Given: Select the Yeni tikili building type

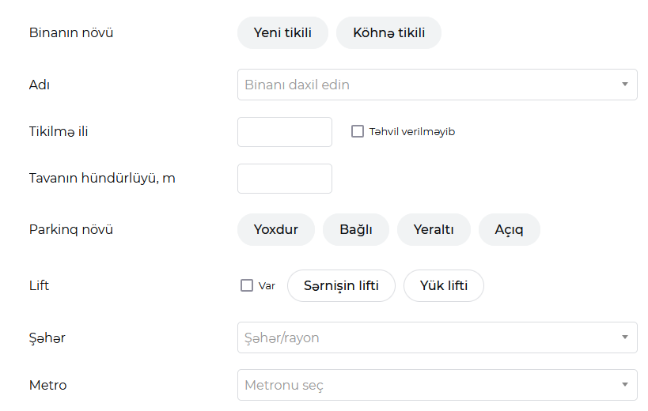Looking at the screenshot, I should coord(282,32).
